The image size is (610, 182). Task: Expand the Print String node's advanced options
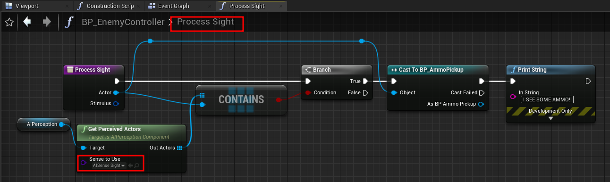tap(551, 118)
